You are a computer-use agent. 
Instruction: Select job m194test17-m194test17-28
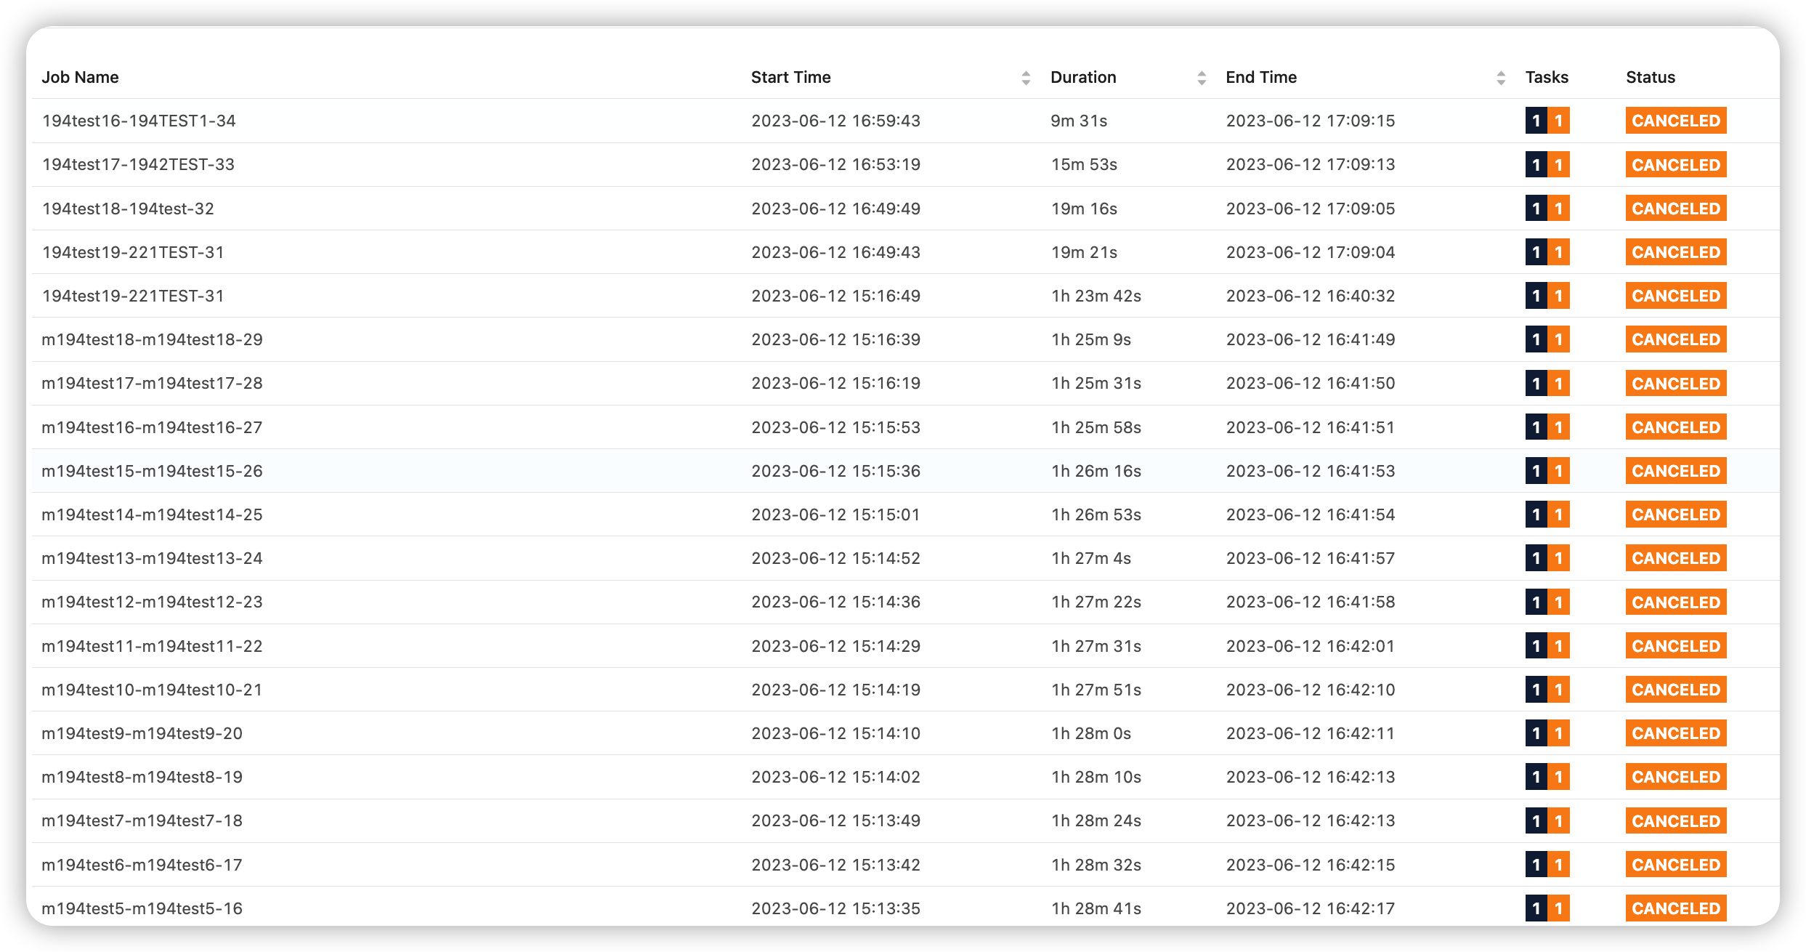pos(152,383)
